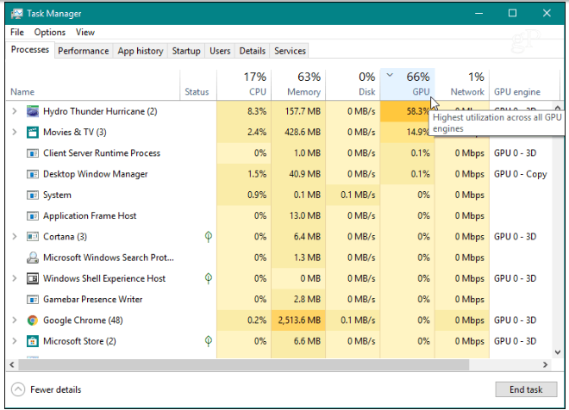The width and height of the screenshot is (569, 410).
Task: Click the leaf status icon for Microsoft Store
Action: click(x=209, y=341)
